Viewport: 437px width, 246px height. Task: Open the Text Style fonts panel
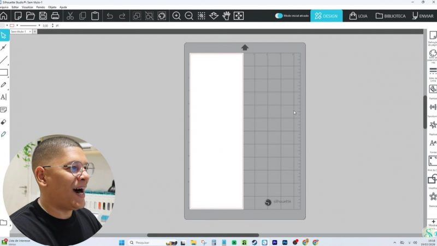tap(433, 143)
